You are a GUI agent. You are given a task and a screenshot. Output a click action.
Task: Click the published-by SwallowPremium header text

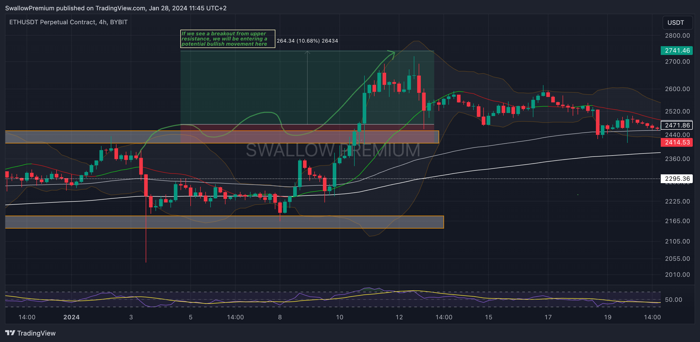coord(116,8)
